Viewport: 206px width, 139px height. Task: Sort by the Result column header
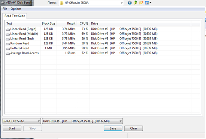67,23
